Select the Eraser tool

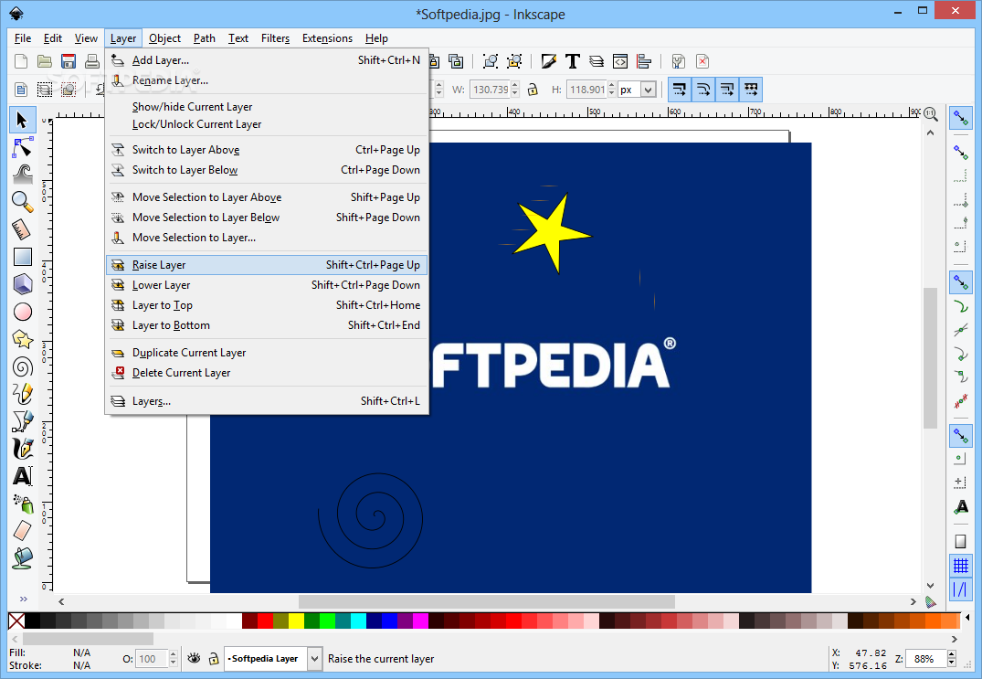[x=22, y=531]
